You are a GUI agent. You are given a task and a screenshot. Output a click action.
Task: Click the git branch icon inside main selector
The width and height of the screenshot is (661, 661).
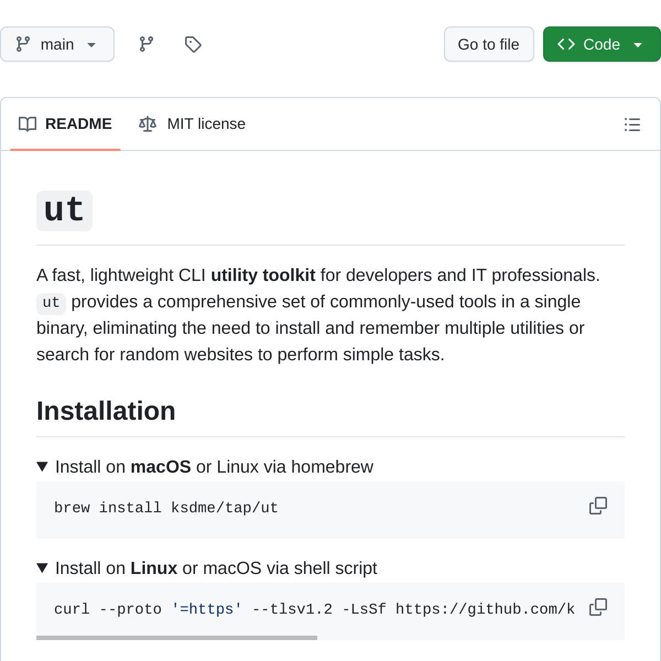(x=23, y=44)
